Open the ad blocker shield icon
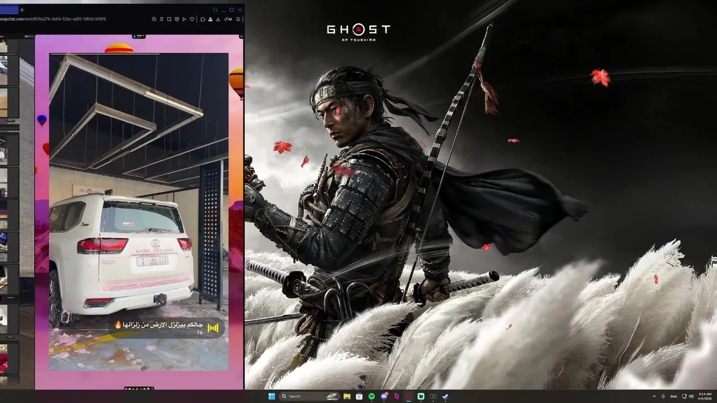The image size is (717, 403). pos(177,19)
